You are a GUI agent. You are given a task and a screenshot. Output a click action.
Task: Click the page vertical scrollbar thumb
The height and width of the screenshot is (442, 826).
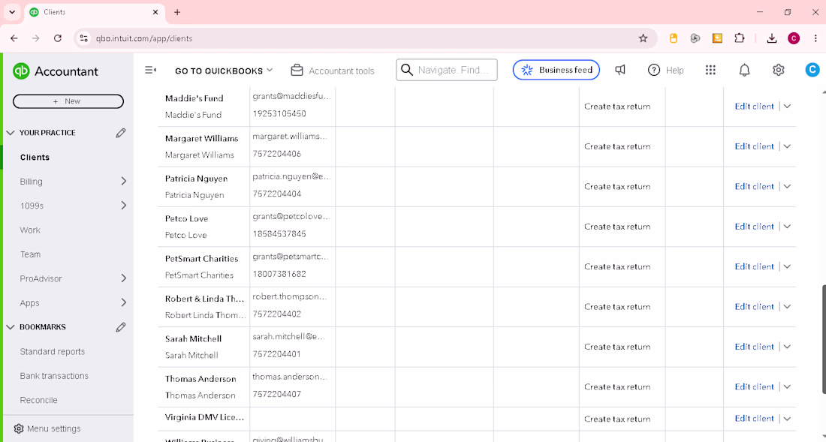823,339
